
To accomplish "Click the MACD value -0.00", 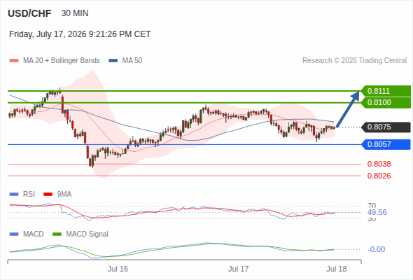I will point(377,249).
